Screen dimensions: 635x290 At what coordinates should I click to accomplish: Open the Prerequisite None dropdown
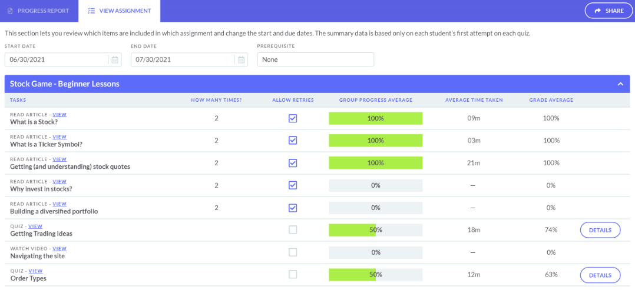[316, 59]
